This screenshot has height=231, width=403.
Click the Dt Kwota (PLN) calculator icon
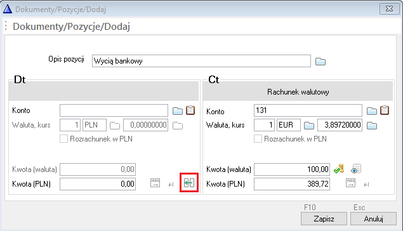[x=155, y=183]
